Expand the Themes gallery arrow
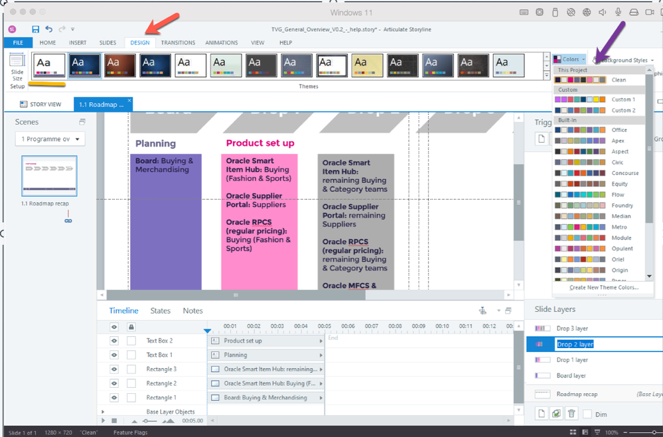 (546, 76)
